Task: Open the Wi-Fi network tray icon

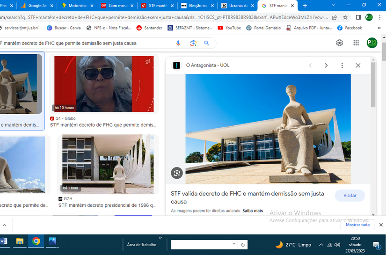Action: point(330,245)
